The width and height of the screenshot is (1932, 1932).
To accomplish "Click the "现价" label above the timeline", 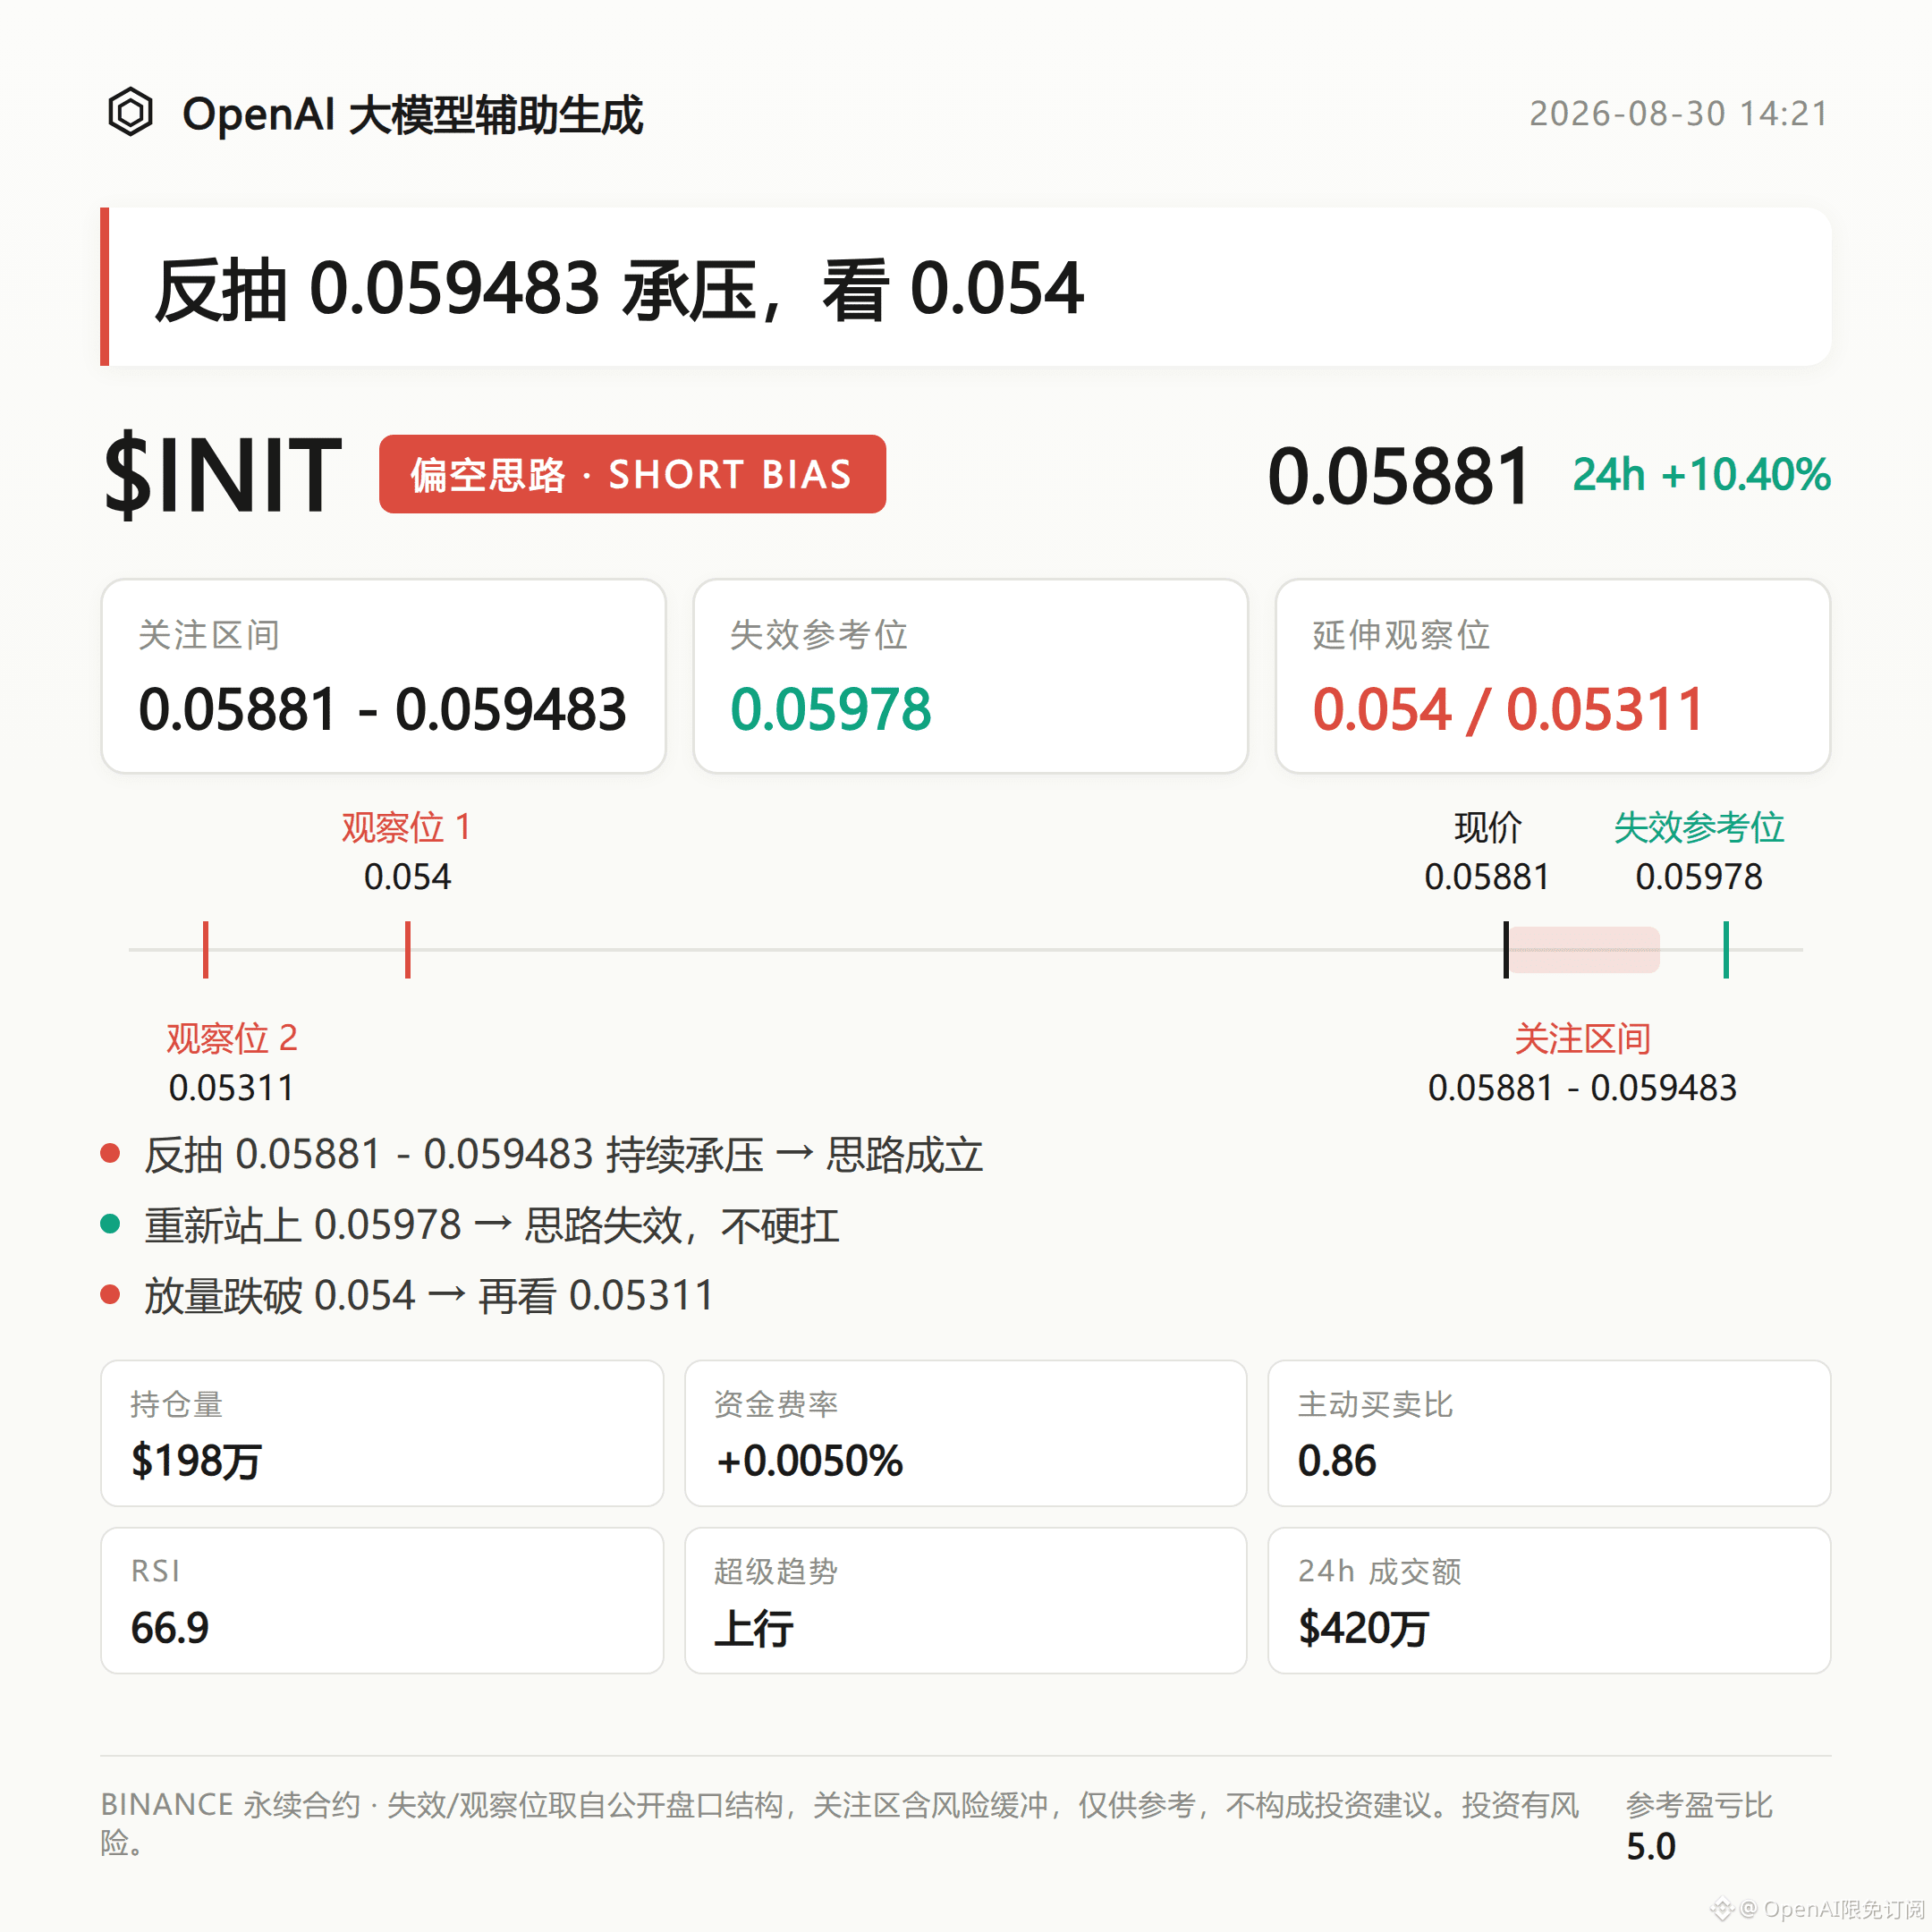I will point(1487,828).
